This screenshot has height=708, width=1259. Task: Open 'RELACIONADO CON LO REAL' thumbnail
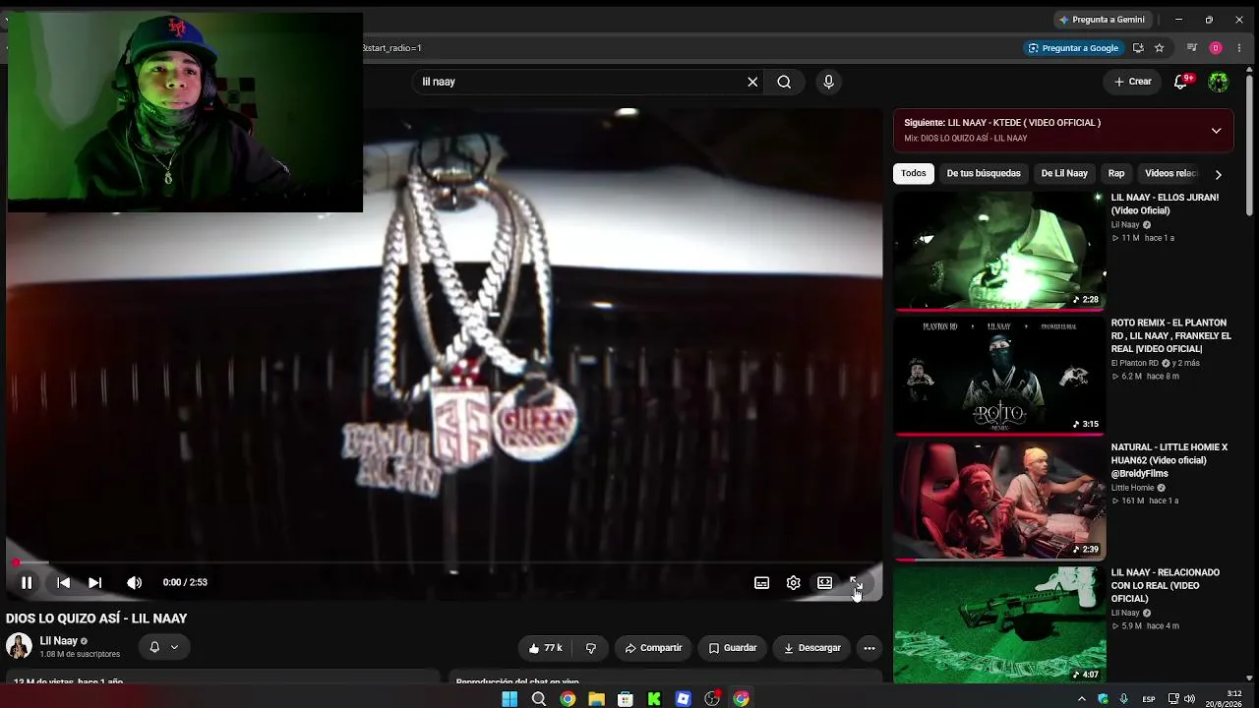pos(999,624)
